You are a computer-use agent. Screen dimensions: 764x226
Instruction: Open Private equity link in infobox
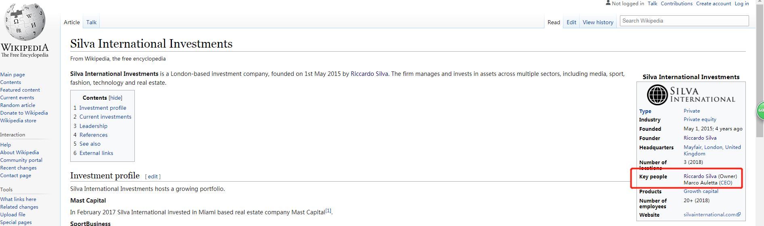[700, 119]
